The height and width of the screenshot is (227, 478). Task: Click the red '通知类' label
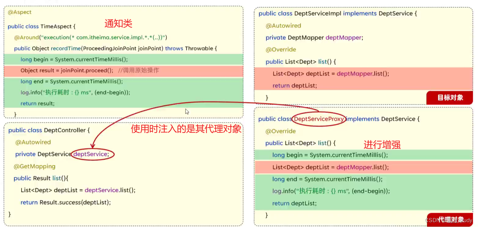[119, 24]
